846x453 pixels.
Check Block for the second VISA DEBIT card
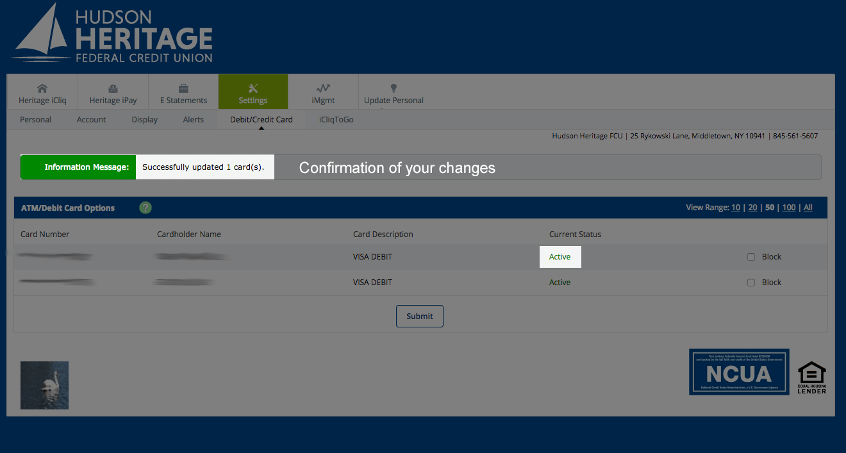[x=751, y=282]
